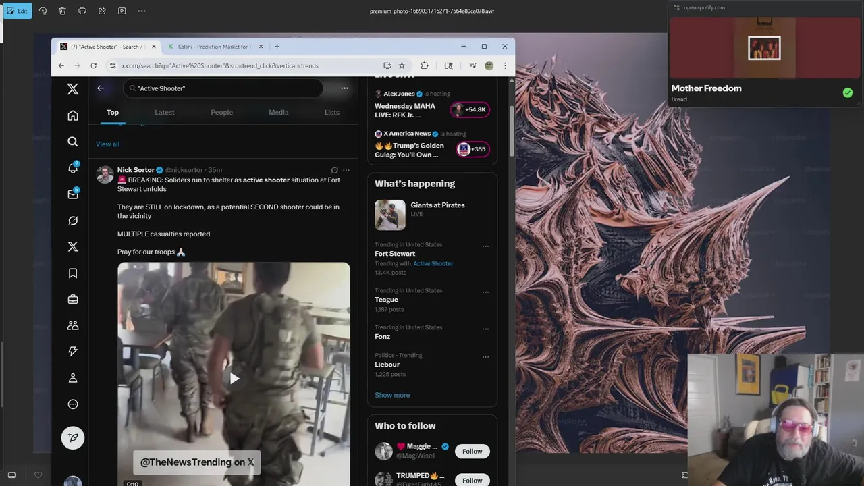This screenshot has height=486, width=864.
Task: Open Communities in the X sidebar
Action: (x=73, y=325)
